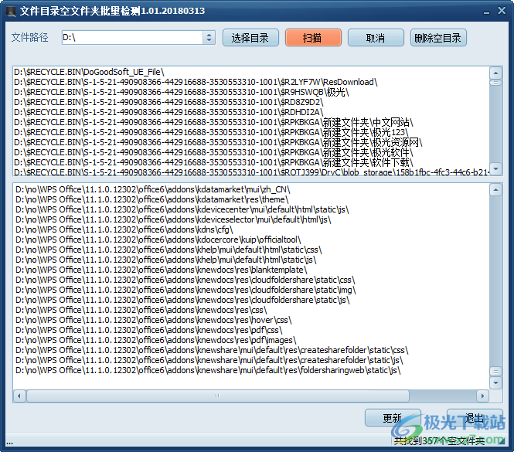Open the 文件路径 drive dropdown
The height and width of the screenshot is (452, 514).
(209, 37)
